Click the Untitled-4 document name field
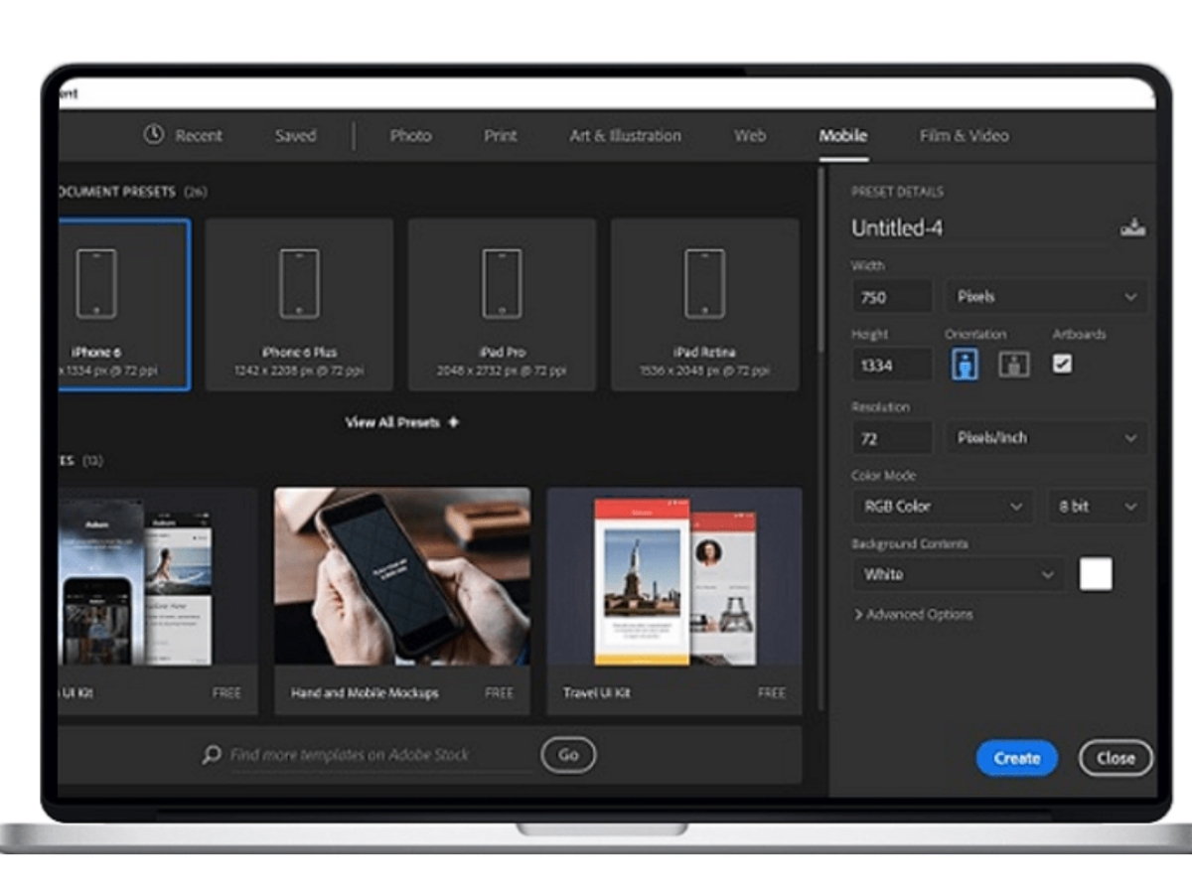This screenshot has width=1192, height=894. coord(978,228)
